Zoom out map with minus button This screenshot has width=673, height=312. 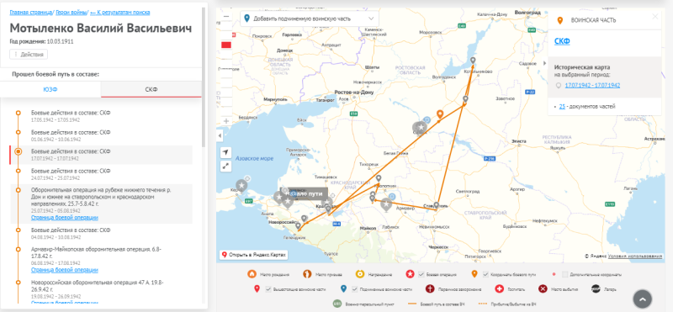coord(226,16)
